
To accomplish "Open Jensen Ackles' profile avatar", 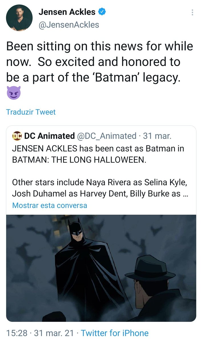I will tap(19, 18).
